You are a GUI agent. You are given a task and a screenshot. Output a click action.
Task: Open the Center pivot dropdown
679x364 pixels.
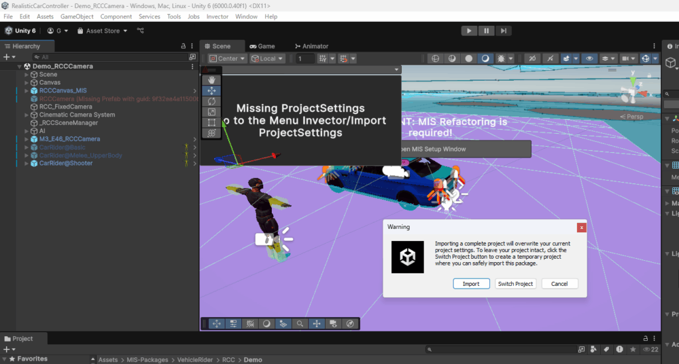(x=227, y=58)
